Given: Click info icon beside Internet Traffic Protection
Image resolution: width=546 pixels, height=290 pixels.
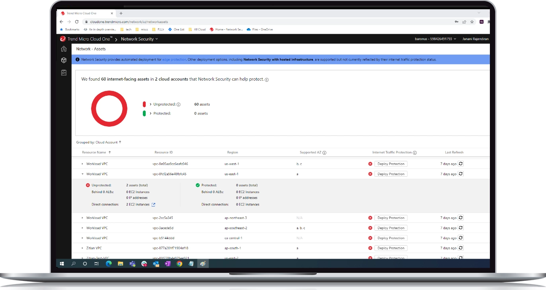Looking at the screenshot, I should click(x=415, y=153).
